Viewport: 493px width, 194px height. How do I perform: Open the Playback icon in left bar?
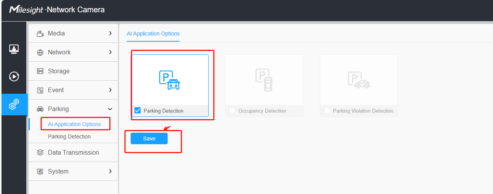point(14,76)
